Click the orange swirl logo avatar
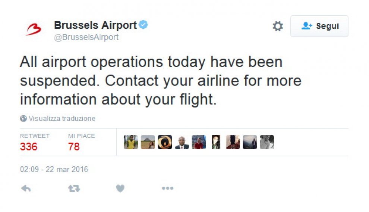This screenshot has height=212, width=369. point(165,142)
